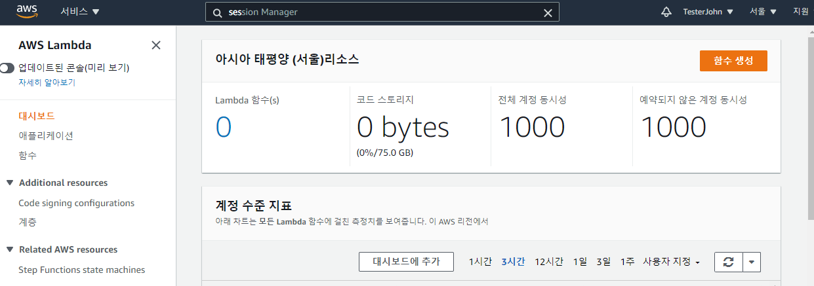This screenshot has width=814, height=286.
Task: Open the refresh interval dropdown arrow
Action: tap(752, 262)
